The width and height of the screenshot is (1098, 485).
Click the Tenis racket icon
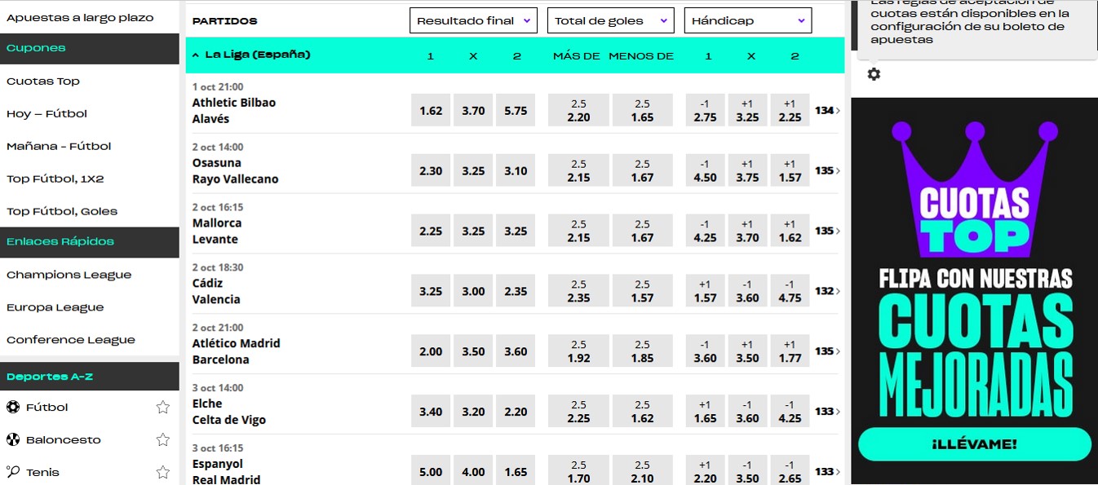pos(12,472)
